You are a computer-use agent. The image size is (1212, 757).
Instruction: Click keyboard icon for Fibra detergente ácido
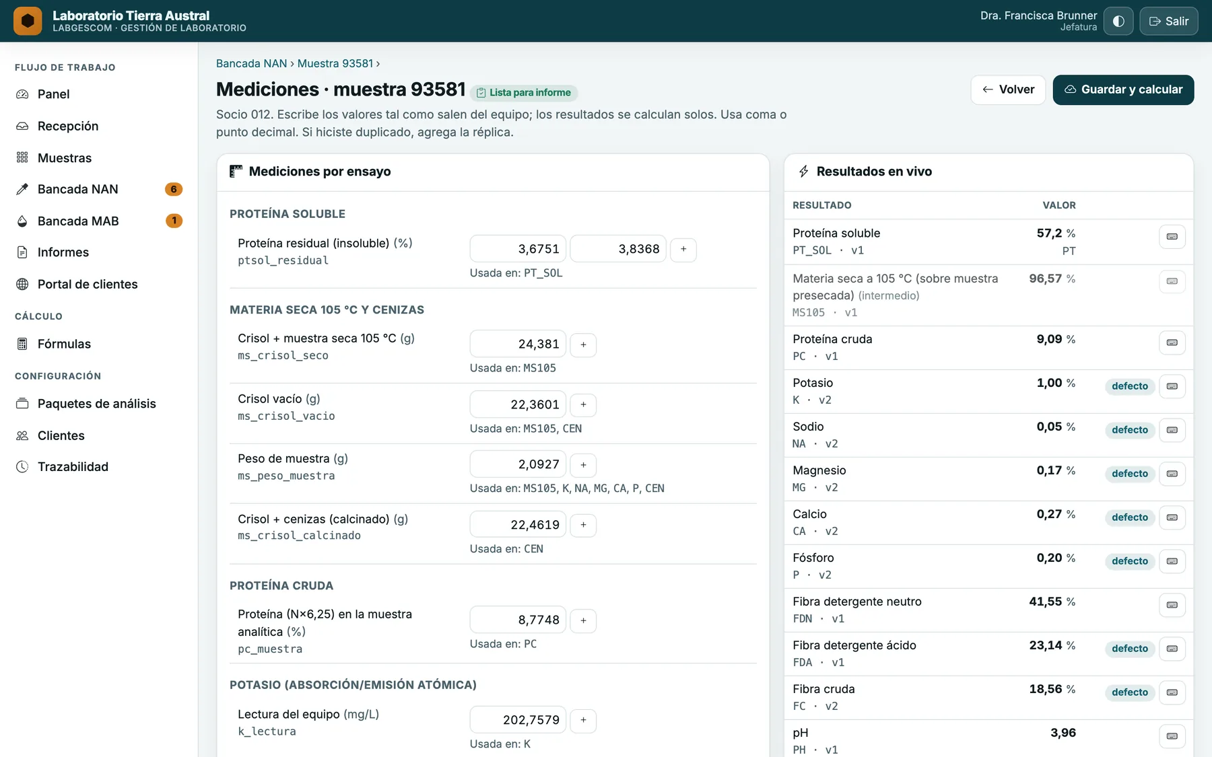coord(1172,649)
